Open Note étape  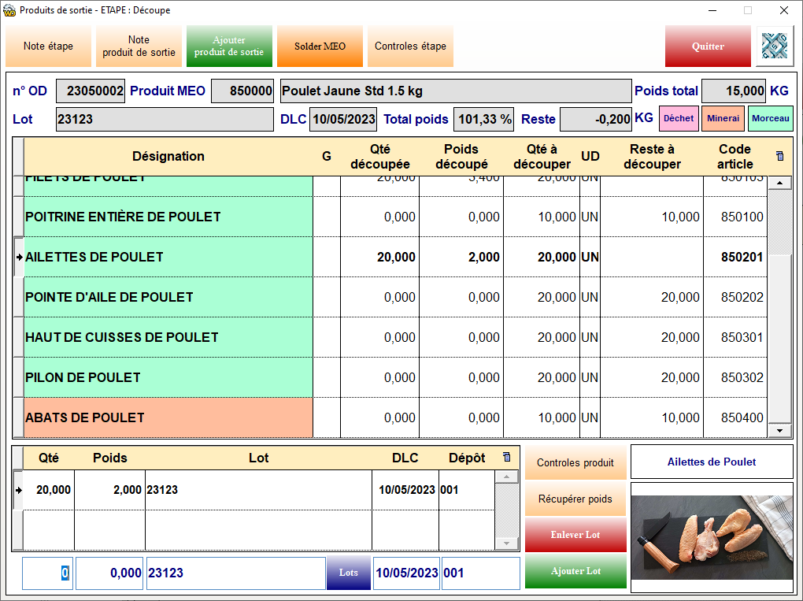pos(48,46)
